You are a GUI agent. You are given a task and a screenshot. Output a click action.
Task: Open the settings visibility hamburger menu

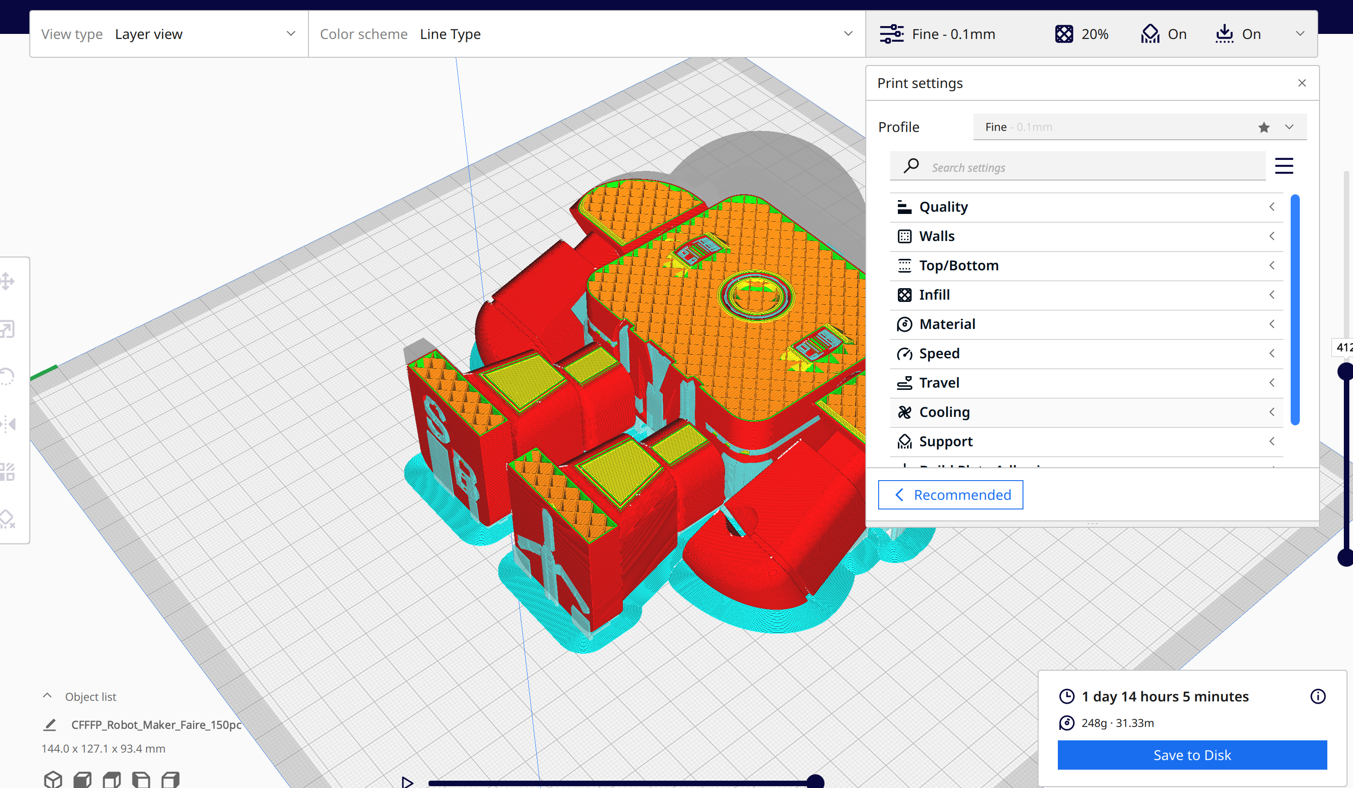tap(1284, 166)
